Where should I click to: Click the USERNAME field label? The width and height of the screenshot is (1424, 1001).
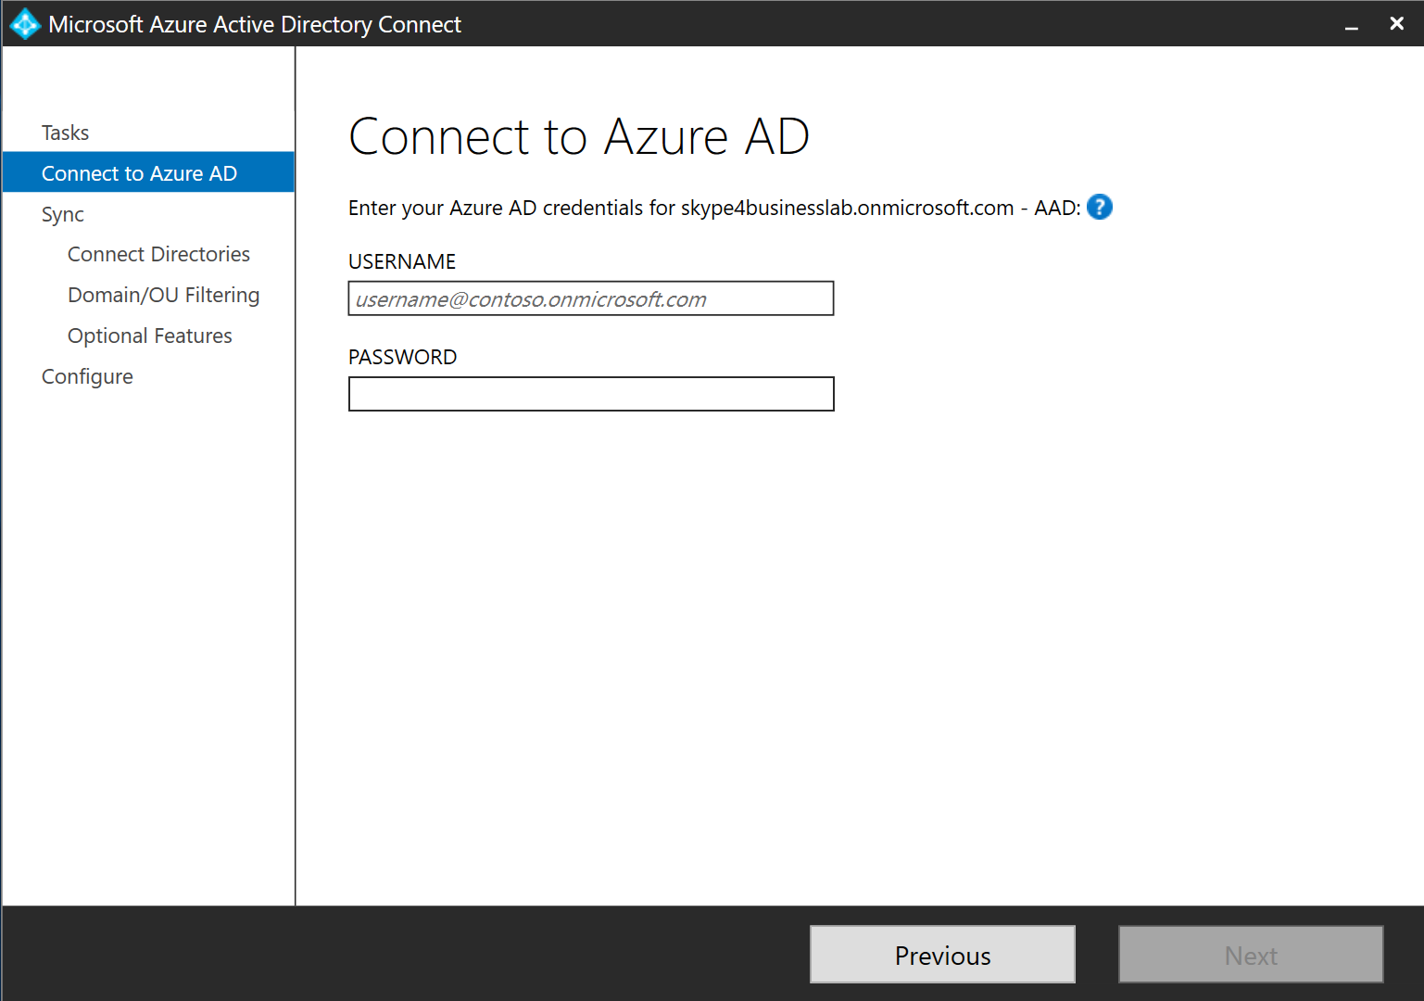pos(402,261)
